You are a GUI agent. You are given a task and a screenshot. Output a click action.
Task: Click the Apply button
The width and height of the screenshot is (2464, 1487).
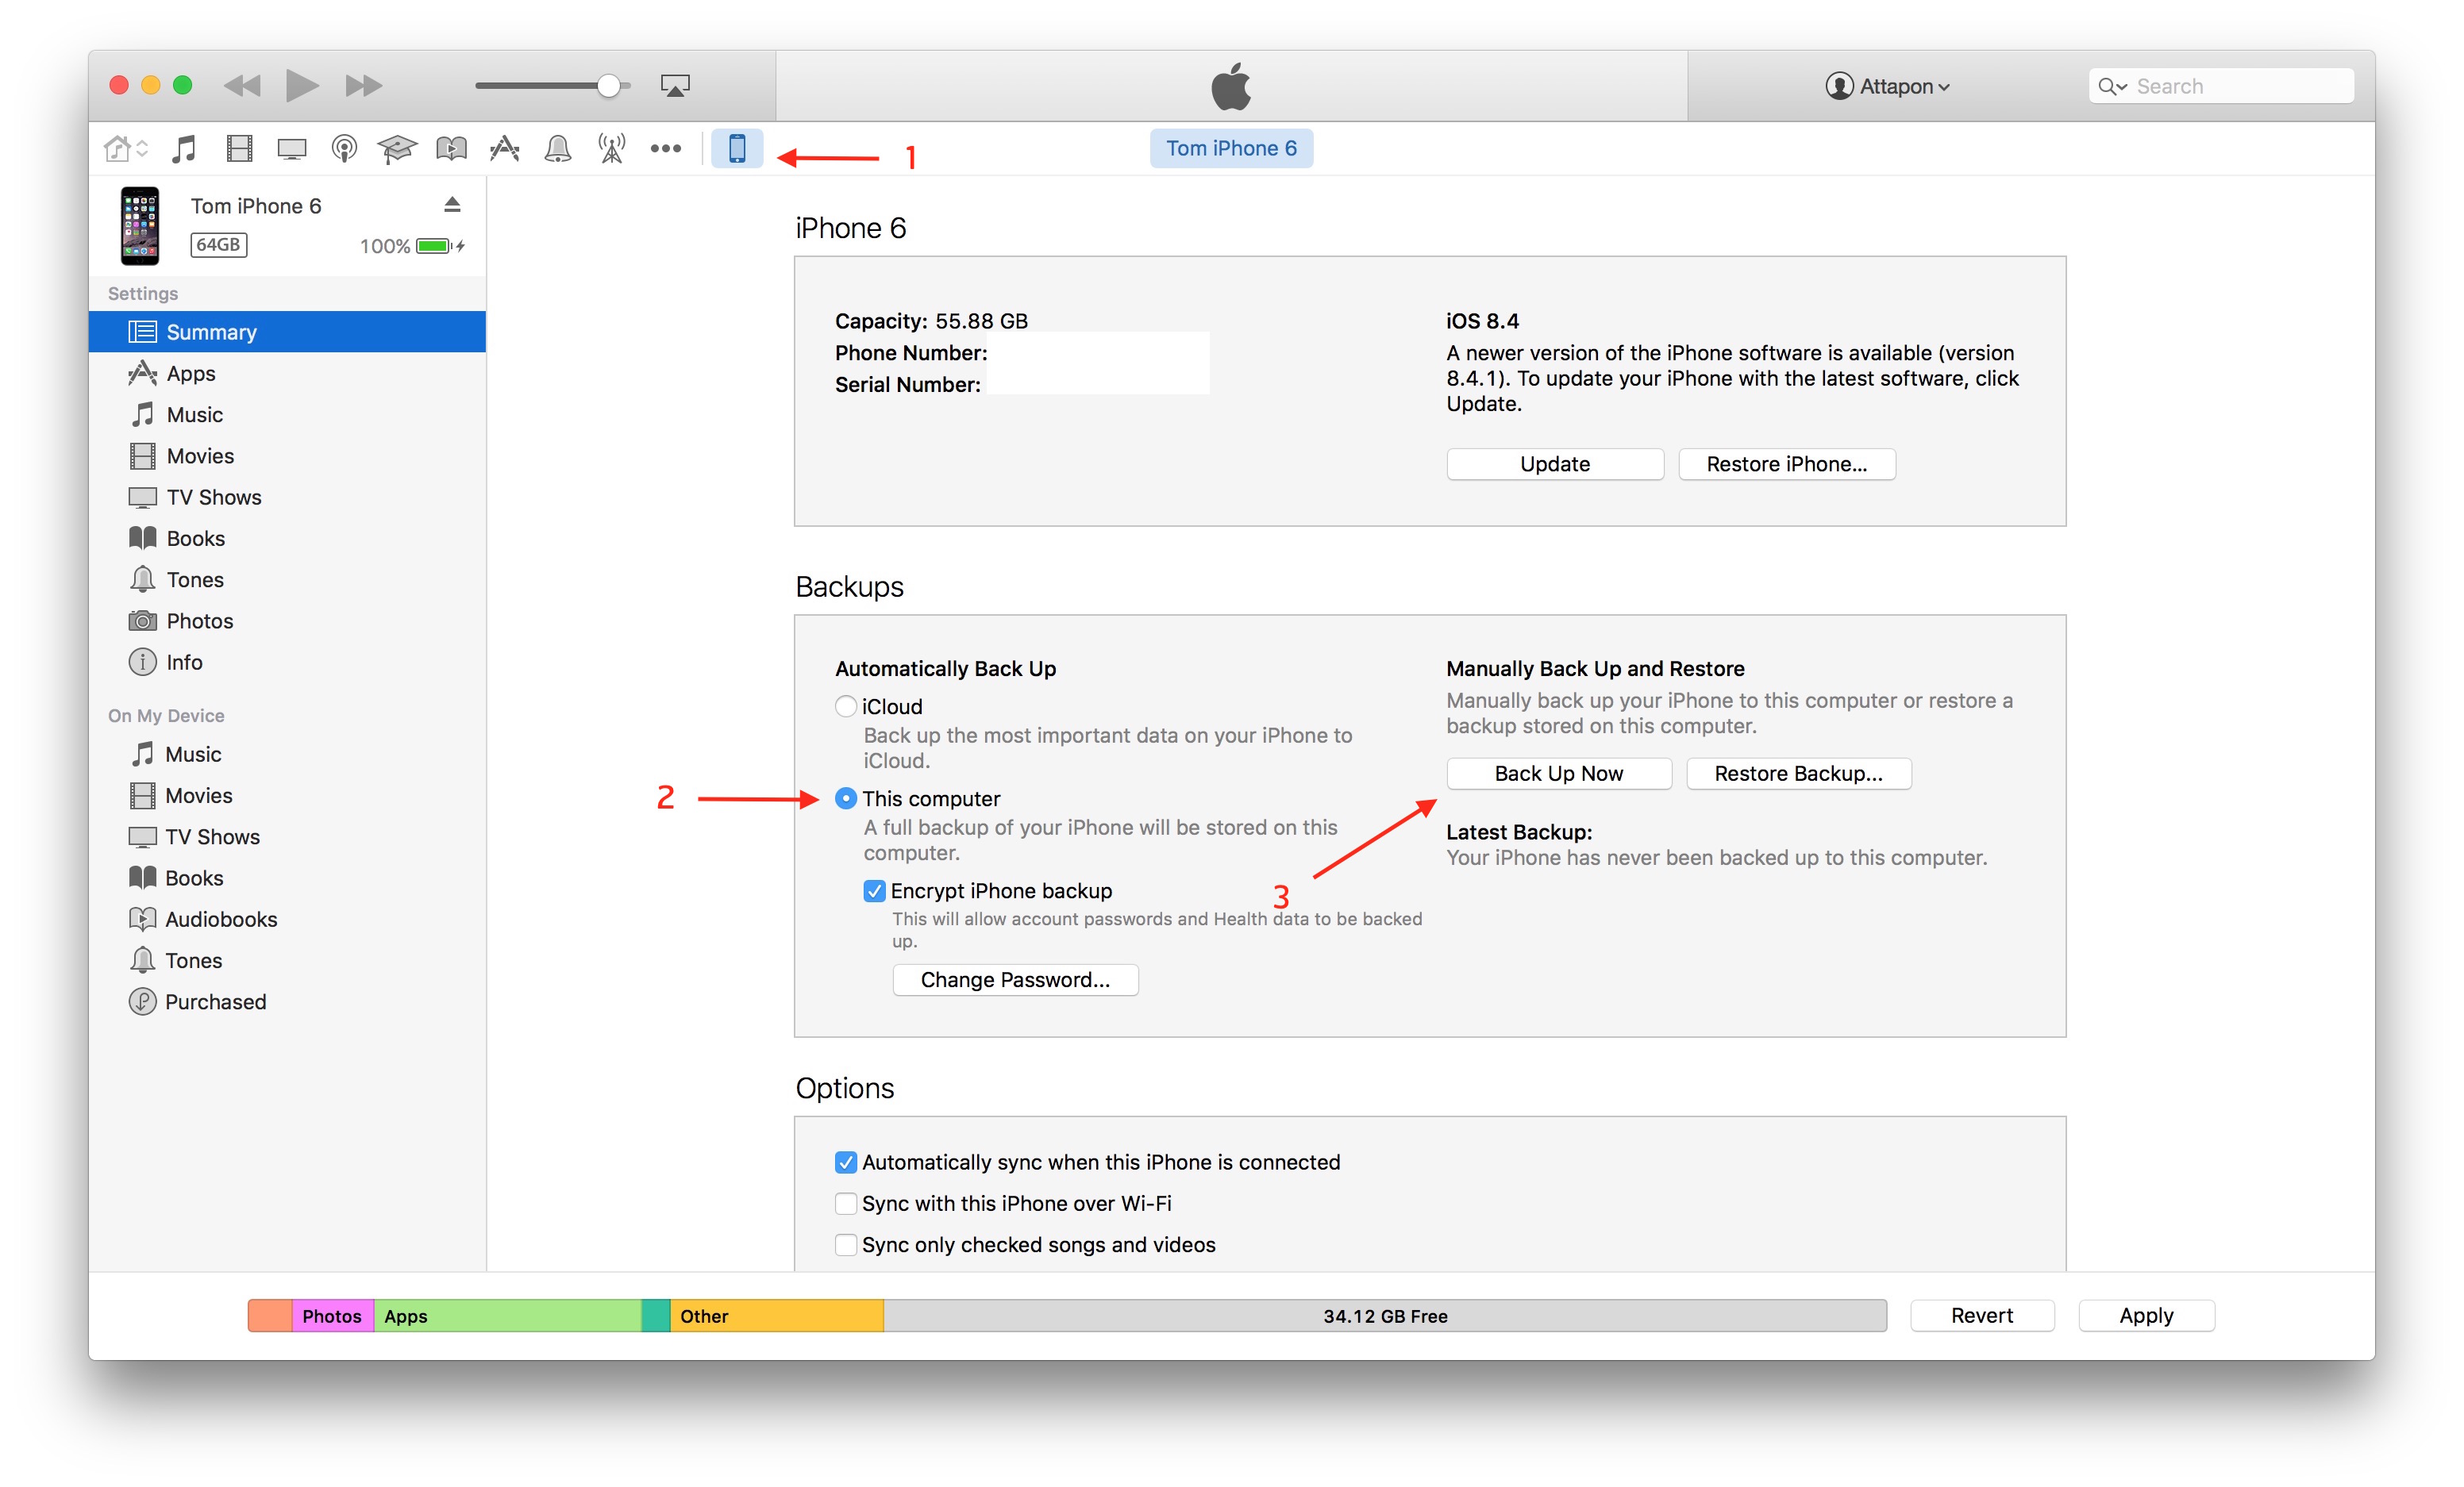click(2146, 1316)
